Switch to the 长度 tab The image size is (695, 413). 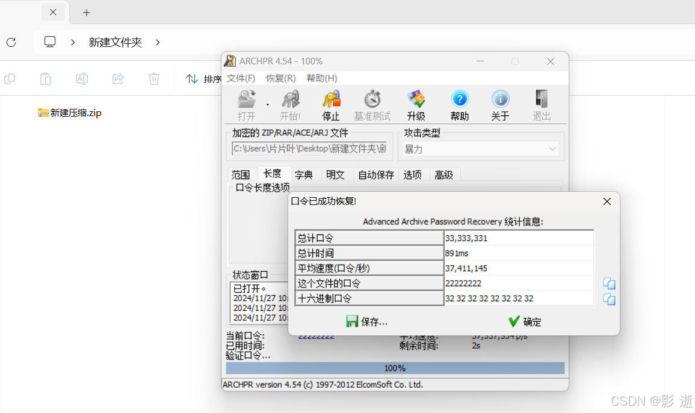click(272, 174)
